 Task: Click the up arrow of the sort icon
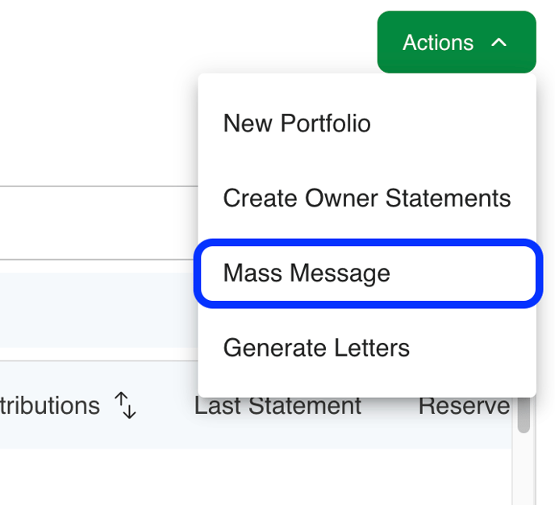click(121, 400)
